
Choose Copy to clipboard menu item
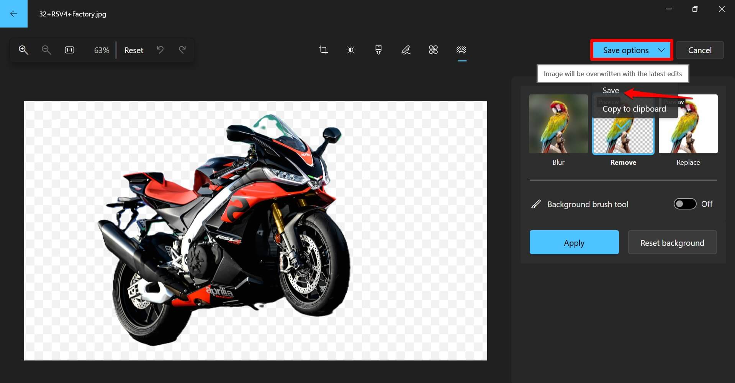pos(634,109)
